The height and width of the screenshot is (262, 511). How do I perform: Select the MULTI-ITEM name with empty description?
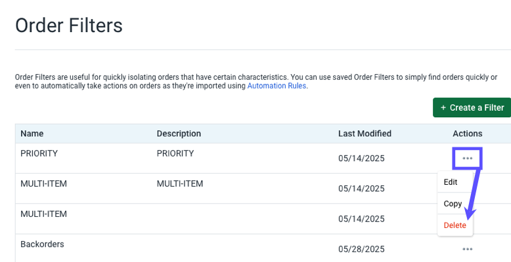click(x=43, y=214)
